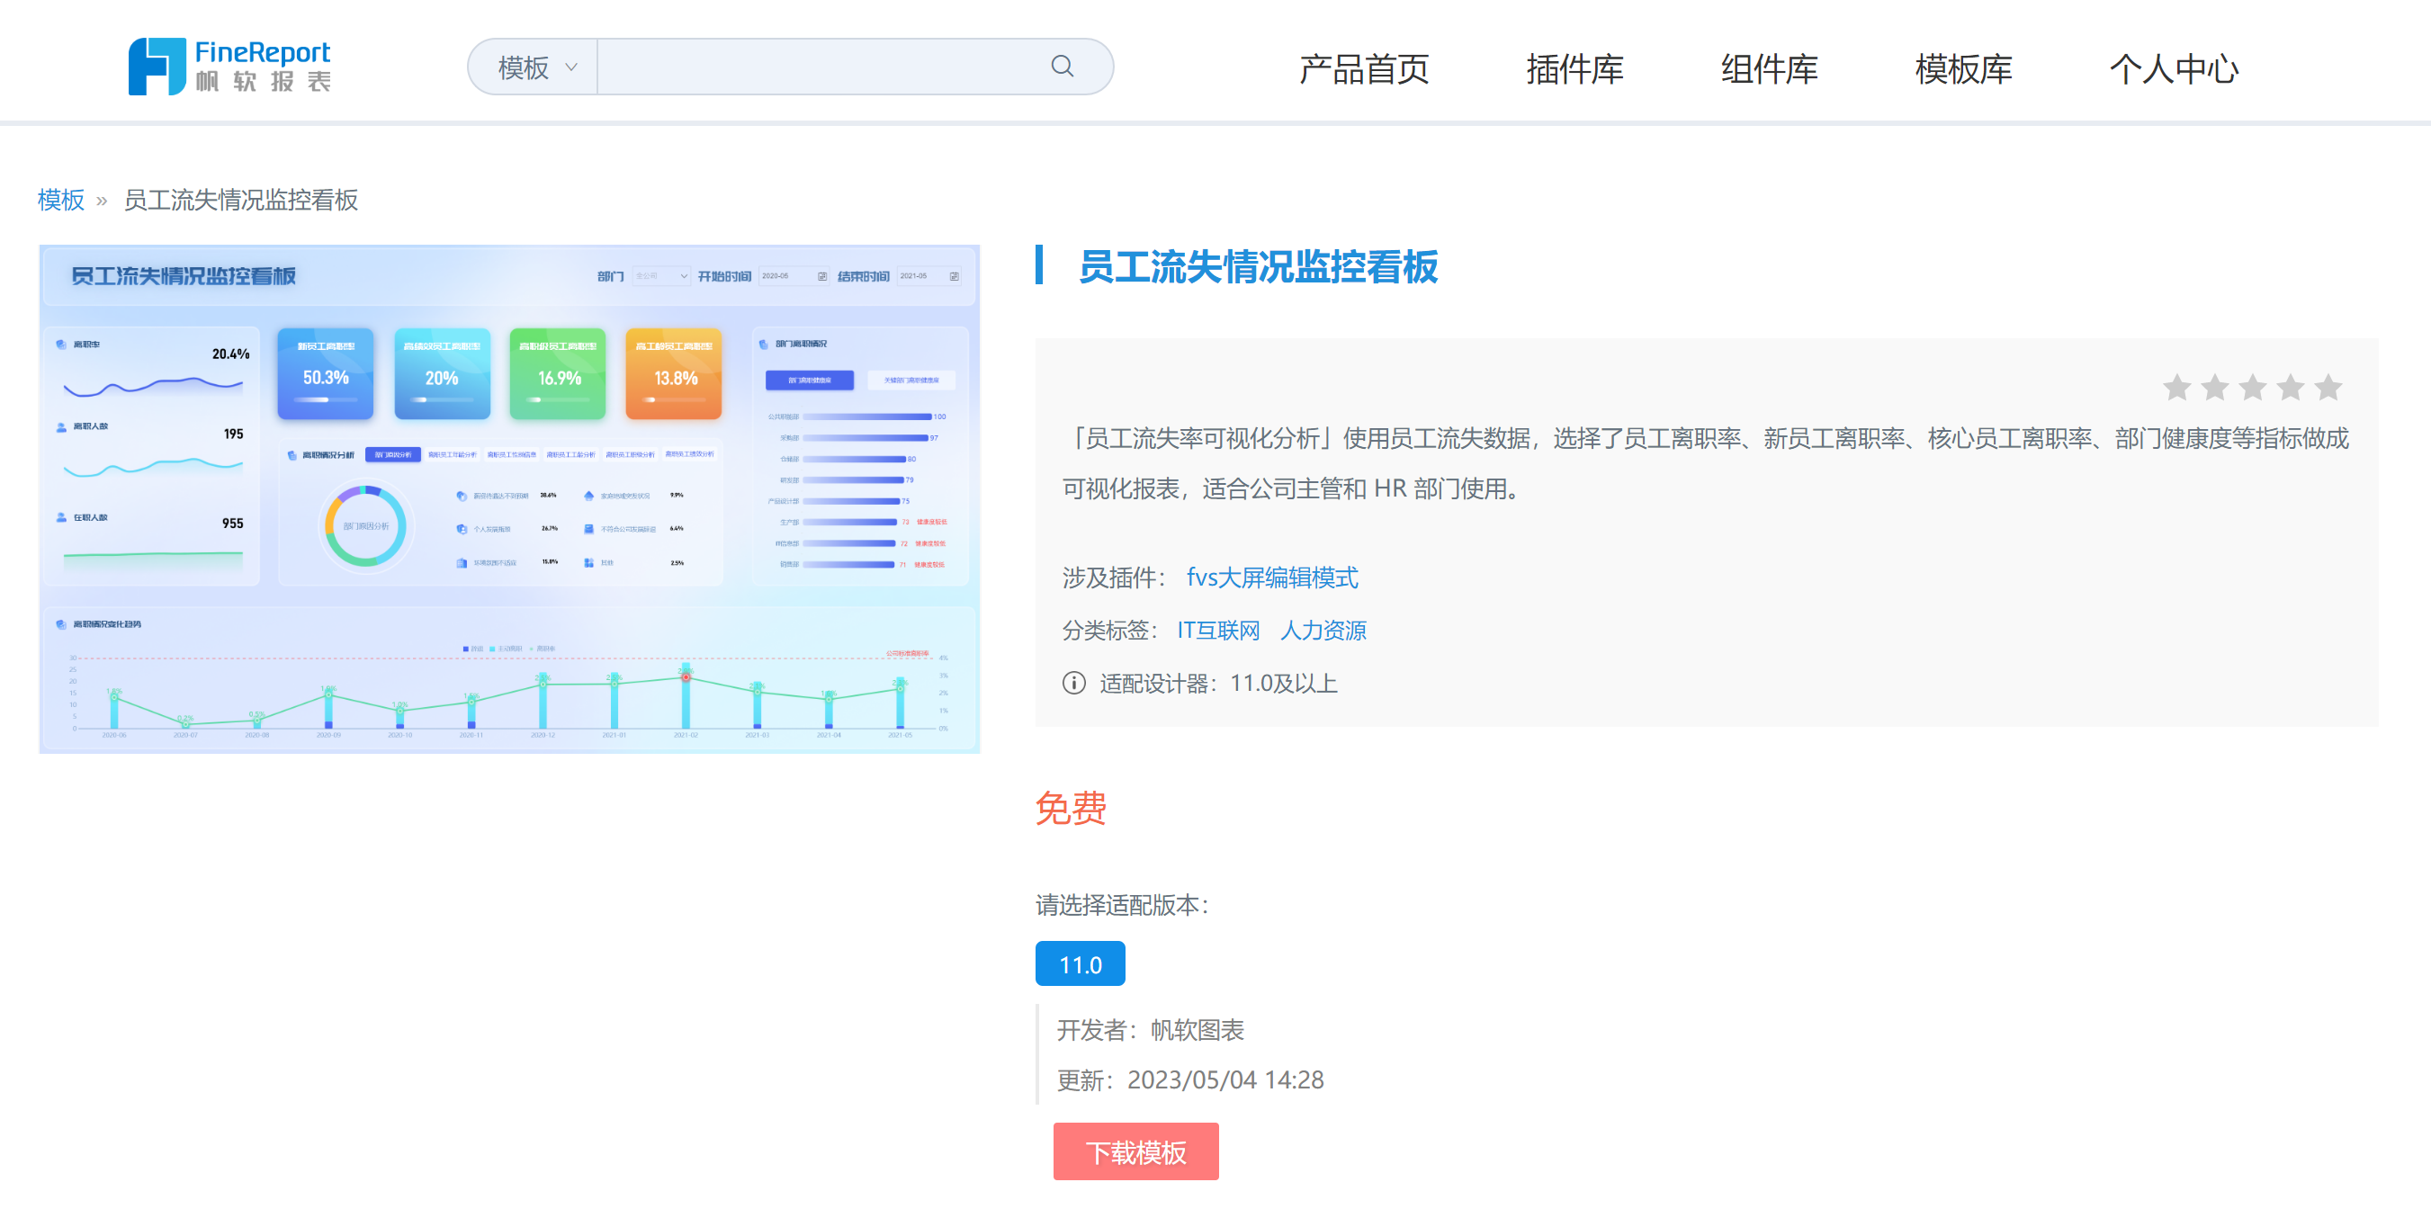2431x1218 pixels.
Task: Go to the 插件库 page
Action: point(1574,69)
